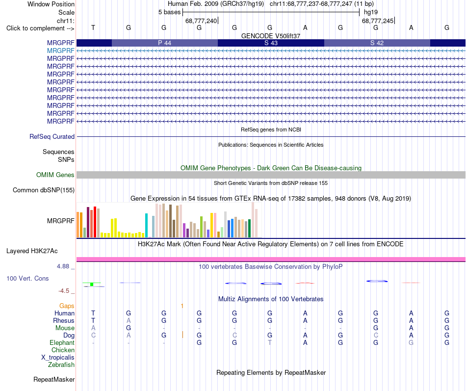The image size is (466, 391).
Task: Select the Elephant species label
Action: 62,343
